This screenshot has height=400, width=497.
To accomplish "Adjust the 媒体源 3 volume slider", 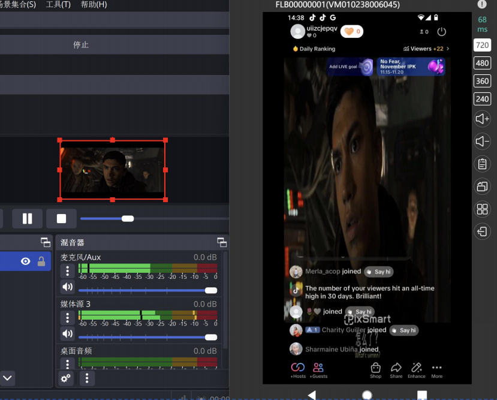I will [211, 337].
